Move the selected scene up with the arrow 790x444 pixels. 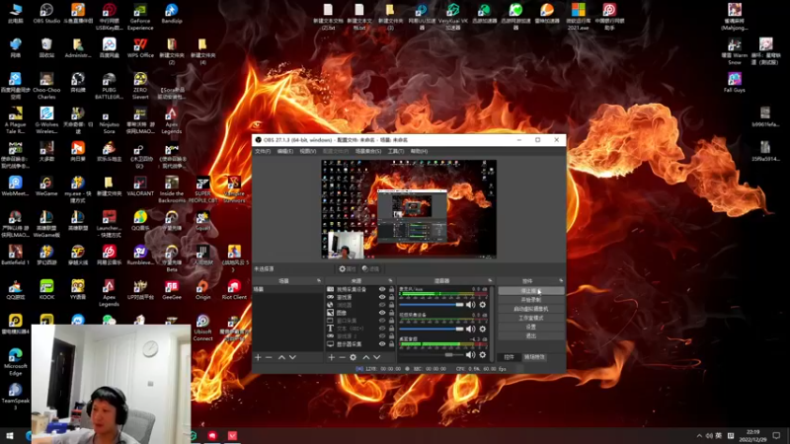[281, 357]
